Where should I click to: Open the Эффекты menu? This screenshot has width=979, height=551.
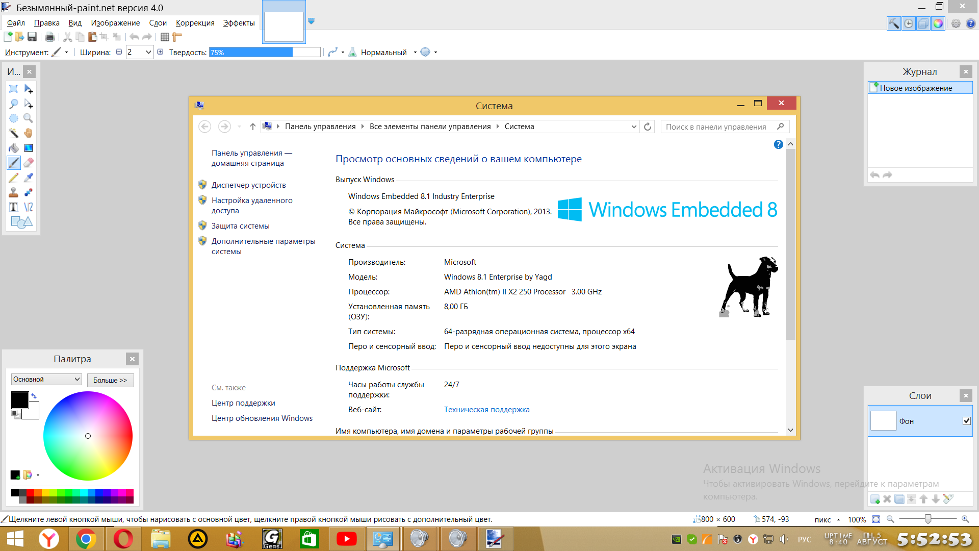239,23
